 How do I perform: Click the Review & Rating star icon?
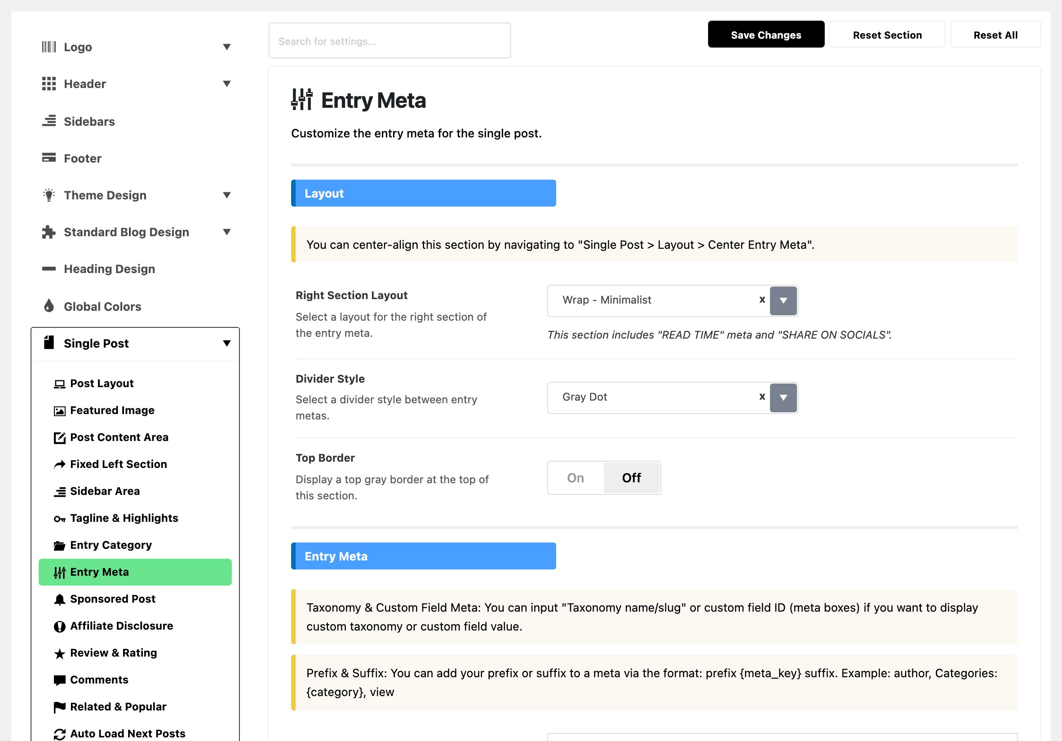(60, 653)
